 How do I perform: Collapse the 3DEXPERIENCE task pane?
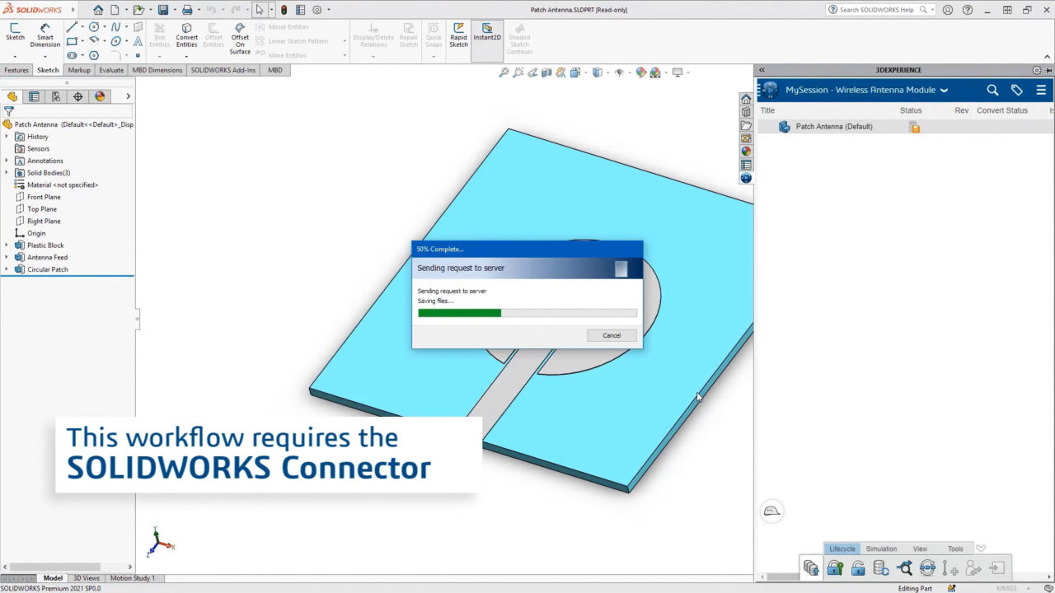pyautogui.click(x=762, y=70)
